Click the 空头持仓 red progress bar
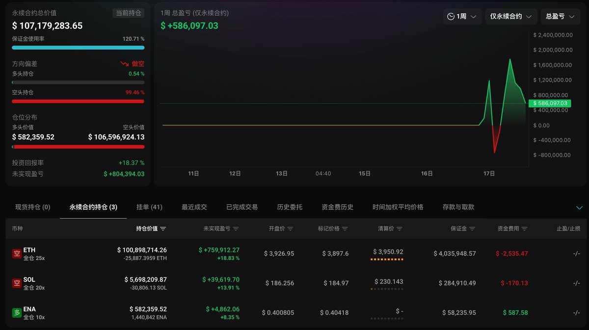The width and height of the screenshot is (589, 330). click(78, 101)
